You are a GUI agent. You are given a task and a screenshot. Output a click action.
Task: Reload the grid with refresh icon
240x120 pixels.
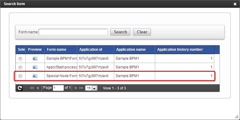pos(20,88)
